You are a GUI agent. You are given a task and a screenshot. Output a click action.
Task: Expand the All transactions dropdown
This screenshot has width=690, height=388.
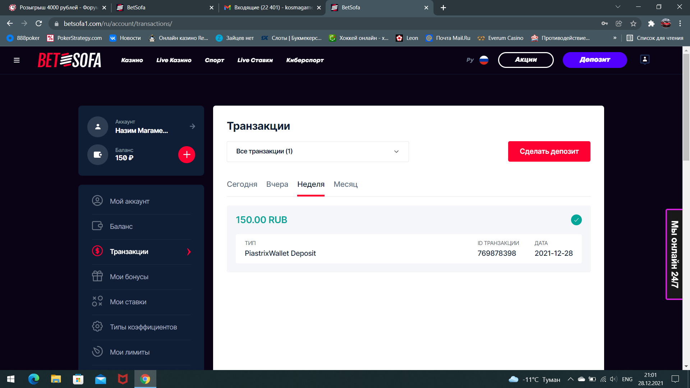tap(317, 152)
